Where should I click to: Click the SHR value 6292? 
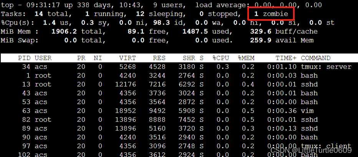[x=187, y=84]
